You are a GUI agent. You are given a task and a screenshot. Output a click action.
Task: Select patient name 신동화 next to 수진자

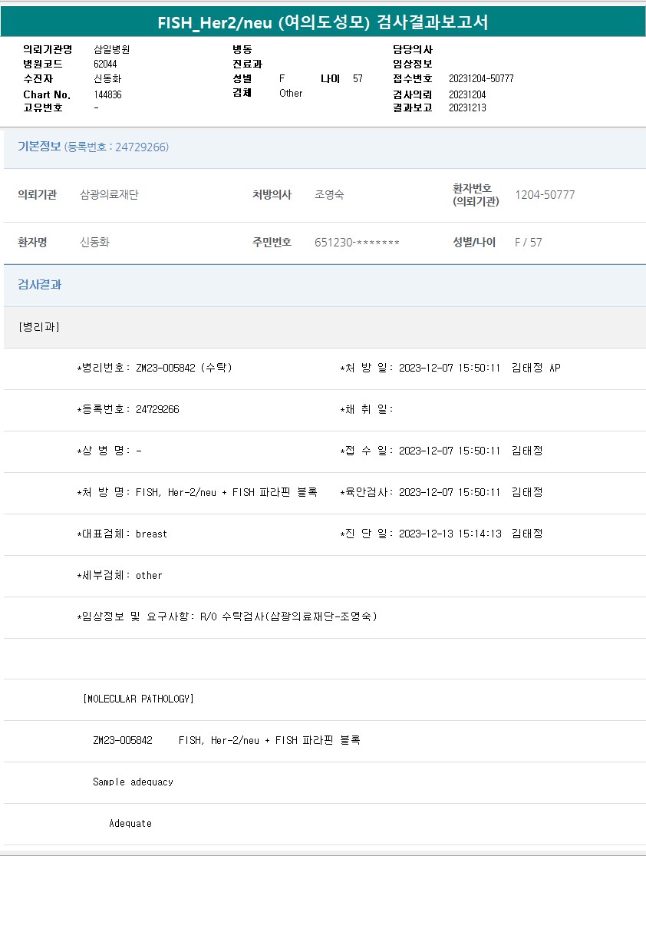[x=107, y=78]
